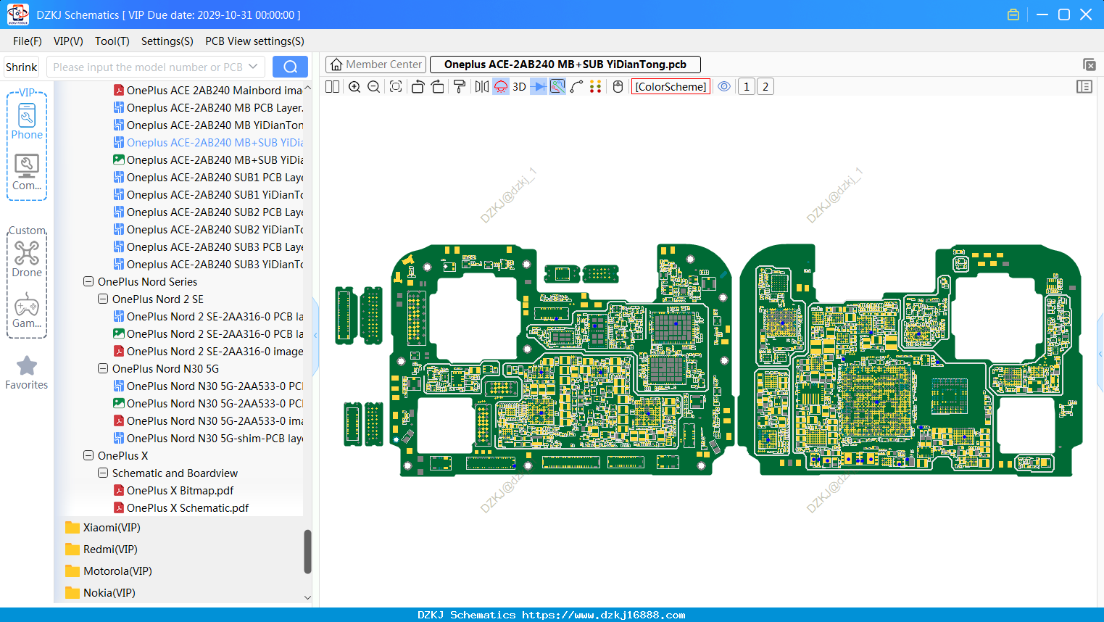Switch to board layer 1

[x=747, y=87]
